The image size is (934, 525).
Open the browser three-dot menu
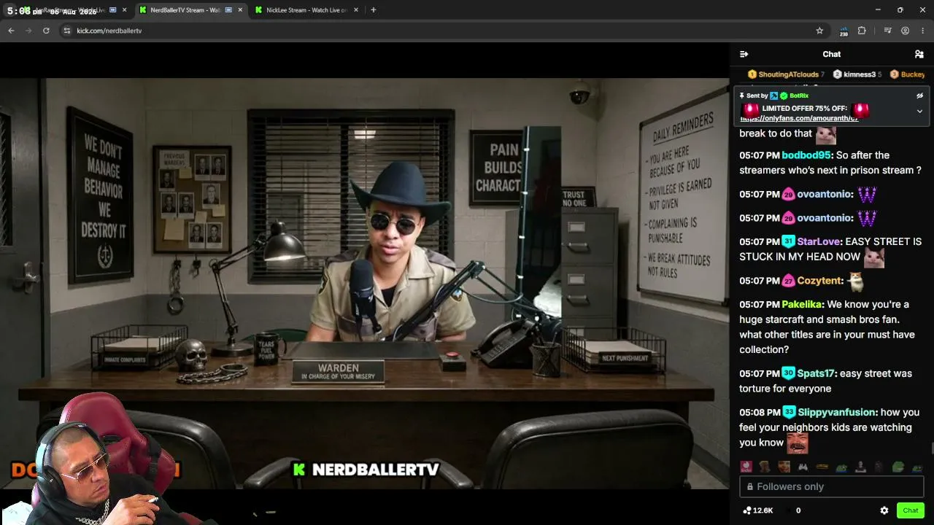923,31
